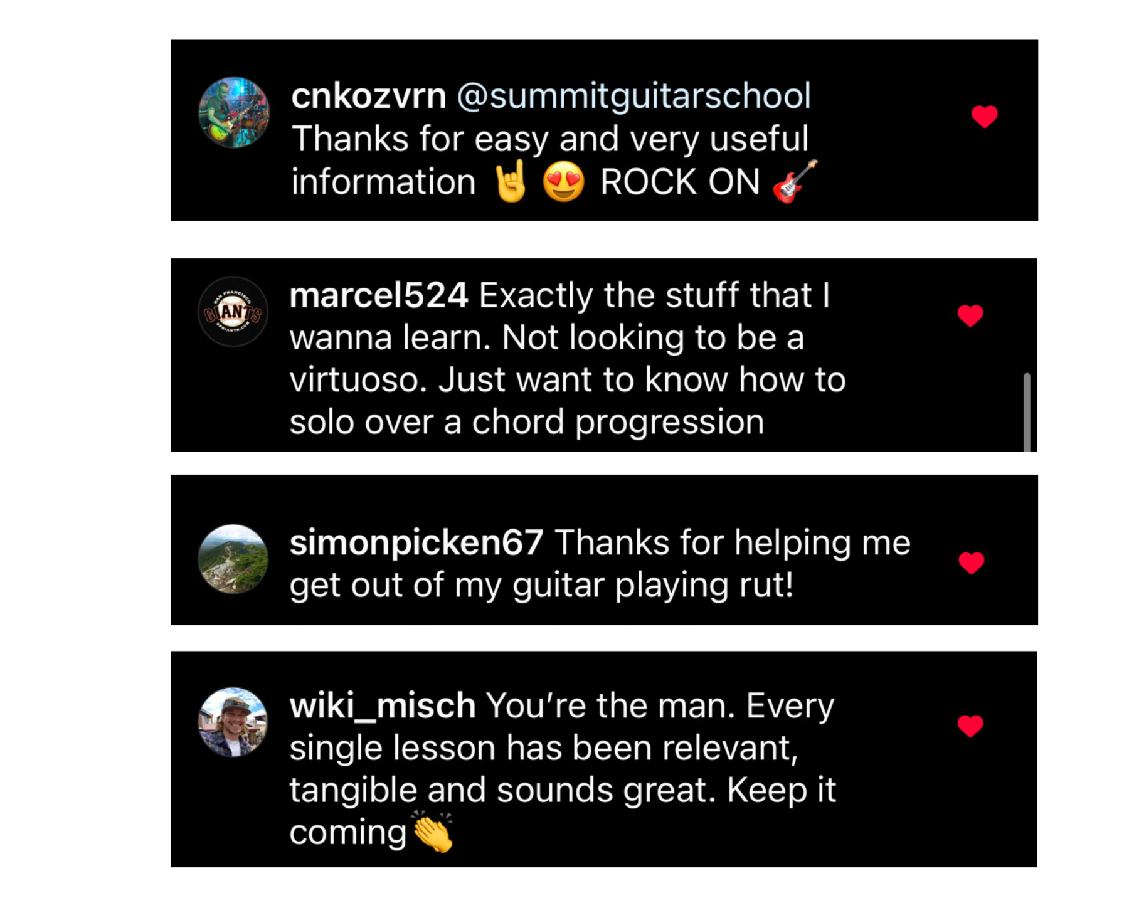Toggle like heart on simonpicken67's comment
Image resolution: width=1129 pixels, height=903 pixels.
972,562
